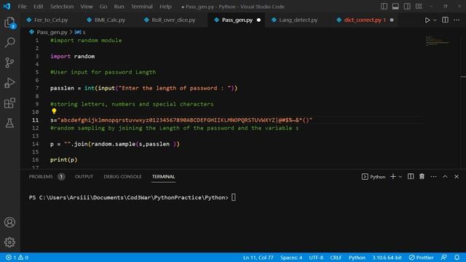Viewport: 466px width, 262px height.
Task: Show the Debug Console tab
Action: coord(122,176)
